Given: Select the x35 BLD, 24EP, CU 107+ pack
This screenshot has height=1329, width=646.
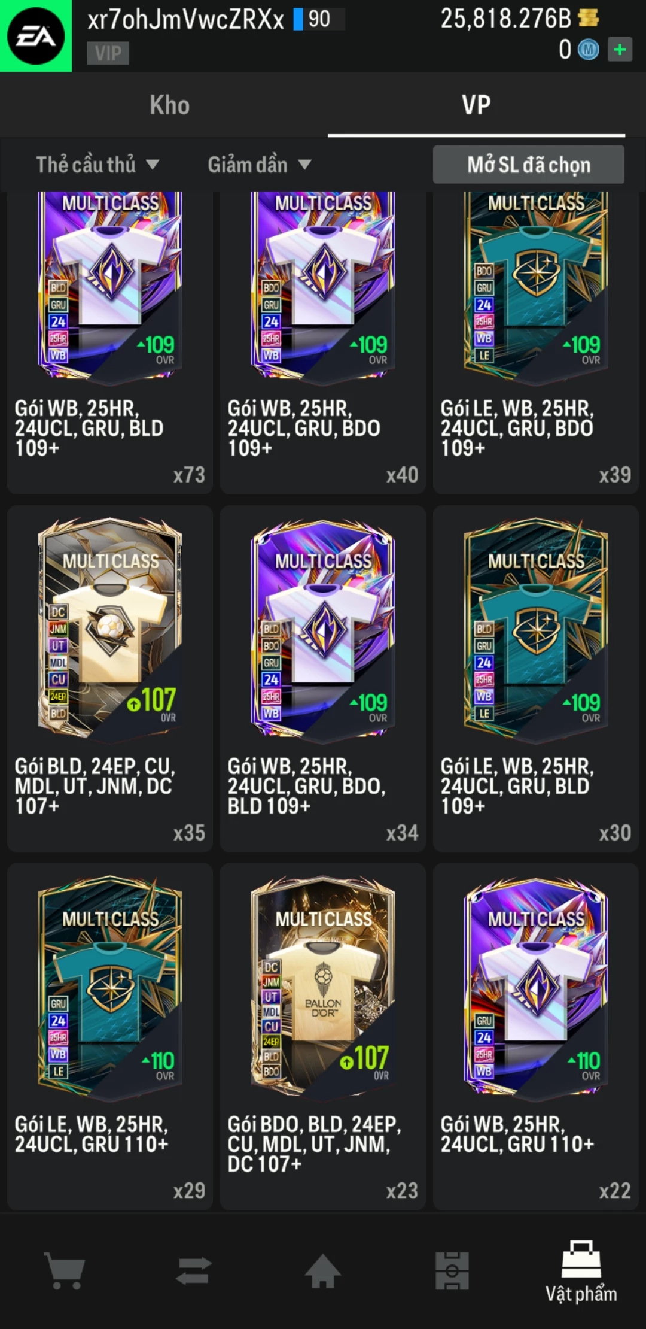Looking at the screenshot, I should coord(110,679).
